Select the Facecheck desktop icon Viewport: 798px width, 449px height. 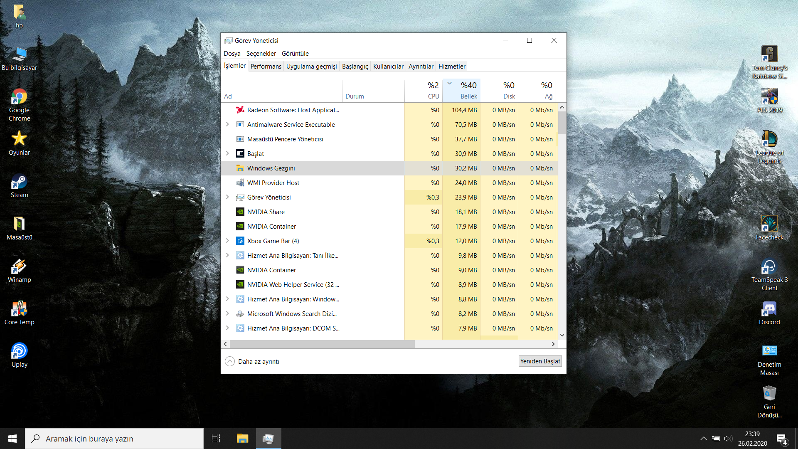(769, 228)
